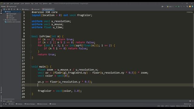Open the Refactor menu

click(27, 3)
